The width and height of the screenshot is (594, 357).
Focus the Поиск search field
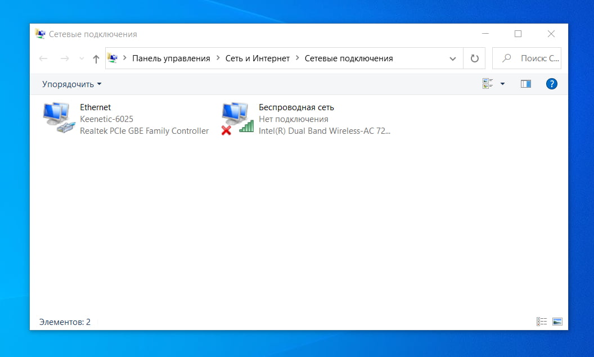526,58
